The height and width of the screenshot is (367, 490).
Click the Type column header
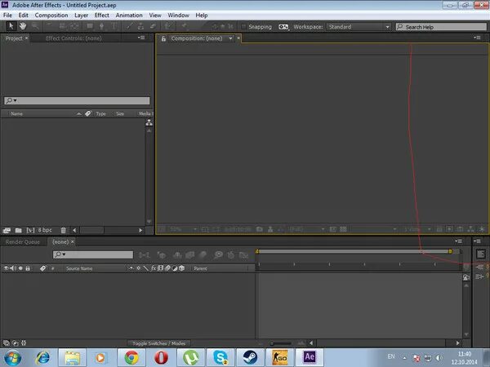(x=100, y=113)
